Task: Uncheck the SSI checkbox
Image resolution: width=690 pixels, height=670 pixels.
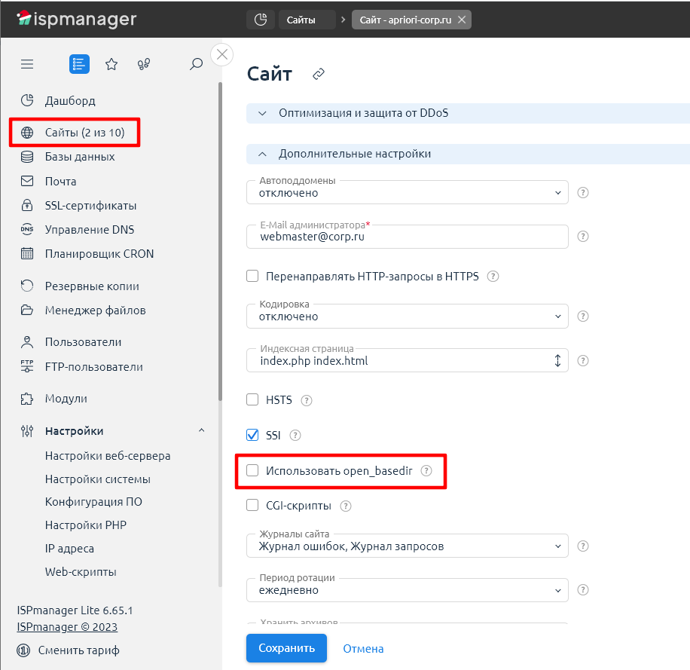Action: (253, 435)
